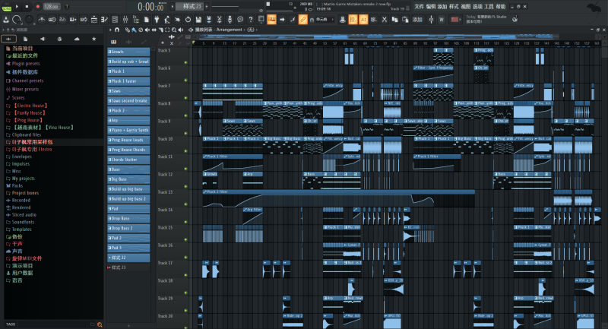Viewport: 608px width, 329px height.
Task: Click the browser search magnifier icon
Action: [x=100, y=324]
